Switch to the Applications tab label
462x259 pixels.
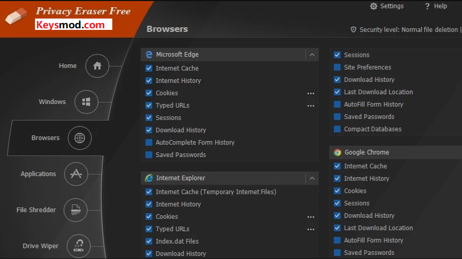(38, 174)
